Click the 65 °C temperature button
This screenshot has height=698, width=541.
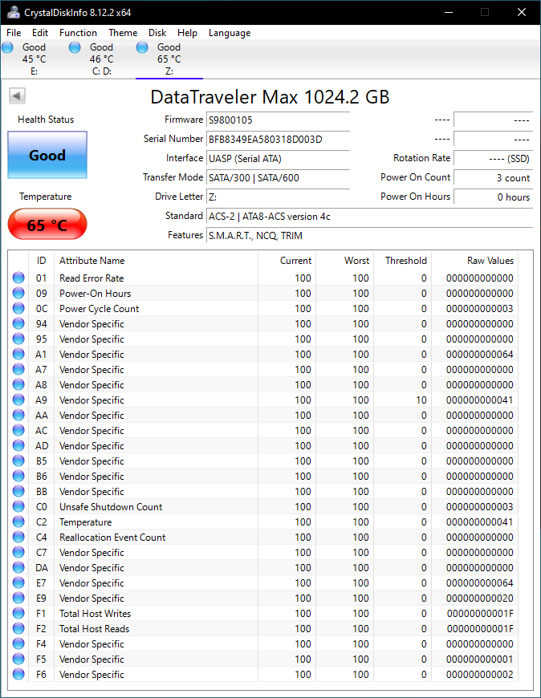[47, 224]
